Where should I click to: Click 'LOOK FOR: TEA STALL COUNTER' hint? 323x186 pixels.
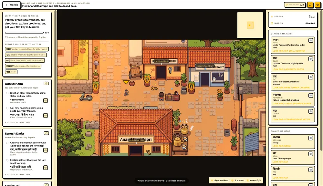point(289,51)
